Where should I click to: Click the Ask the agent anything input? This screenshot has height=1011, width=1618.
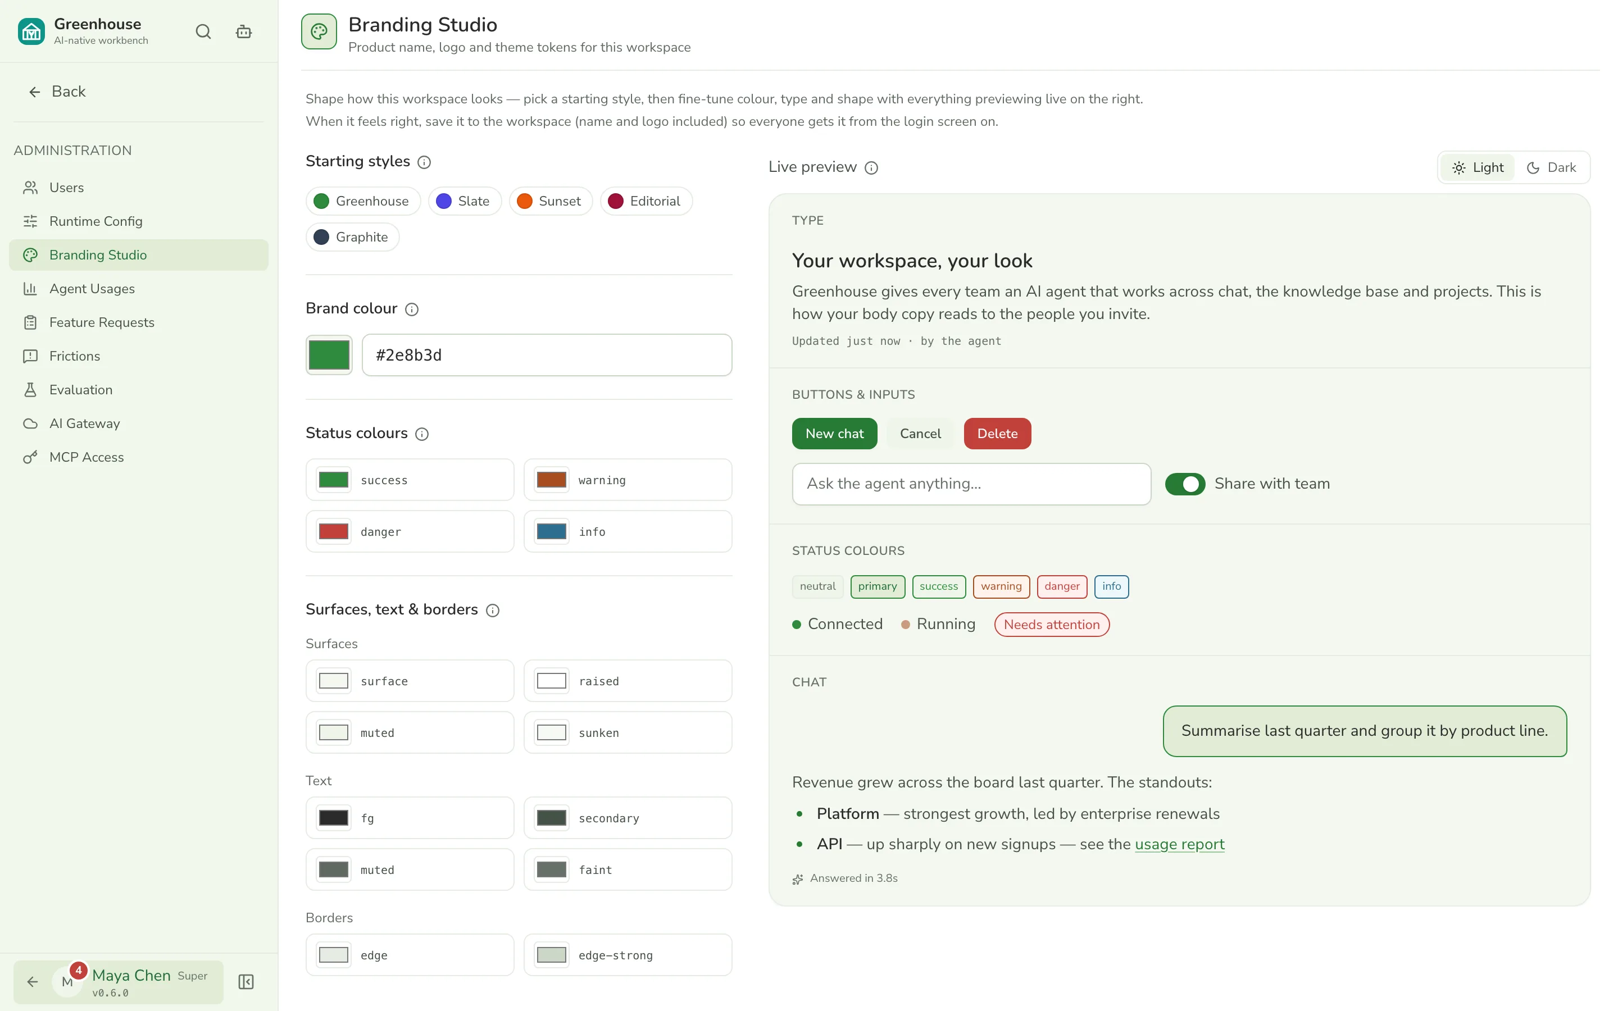[x=971, y=484]
